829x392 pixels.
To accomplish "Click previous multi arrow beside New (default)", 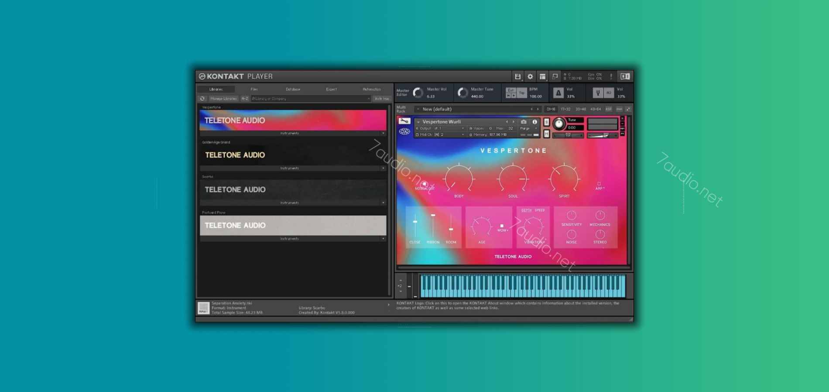I will coord(531,109).
